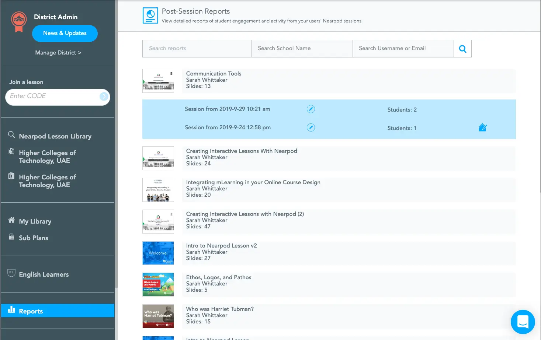Edit the session from 2019-9-29 with pencil icon

click(x=311, y=109)
